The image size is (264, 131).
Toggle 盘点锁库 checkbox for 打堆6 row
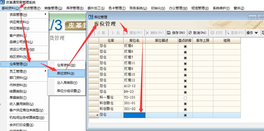tap(185, 47)
